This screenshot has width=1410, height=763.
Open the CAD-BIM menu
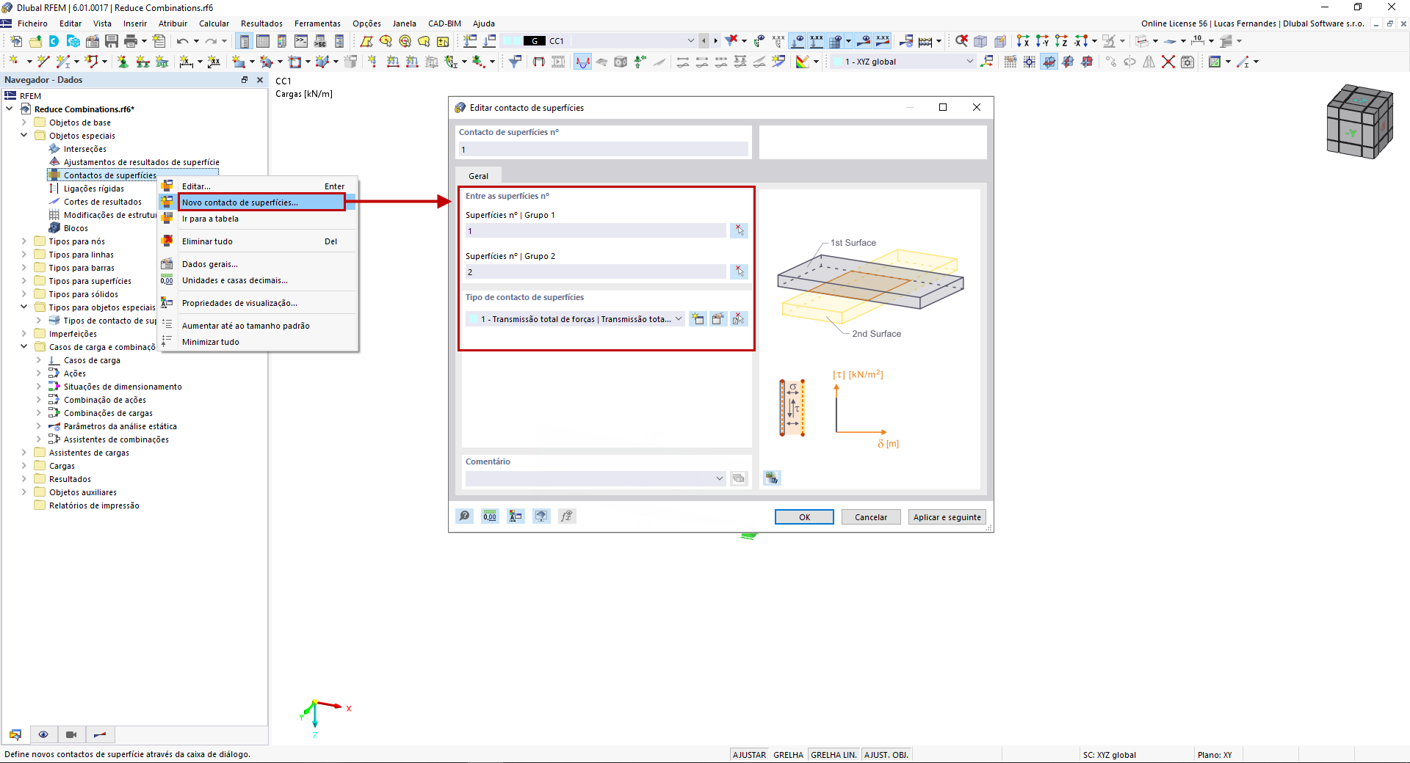pyautogui.click(x=444, y=23)
